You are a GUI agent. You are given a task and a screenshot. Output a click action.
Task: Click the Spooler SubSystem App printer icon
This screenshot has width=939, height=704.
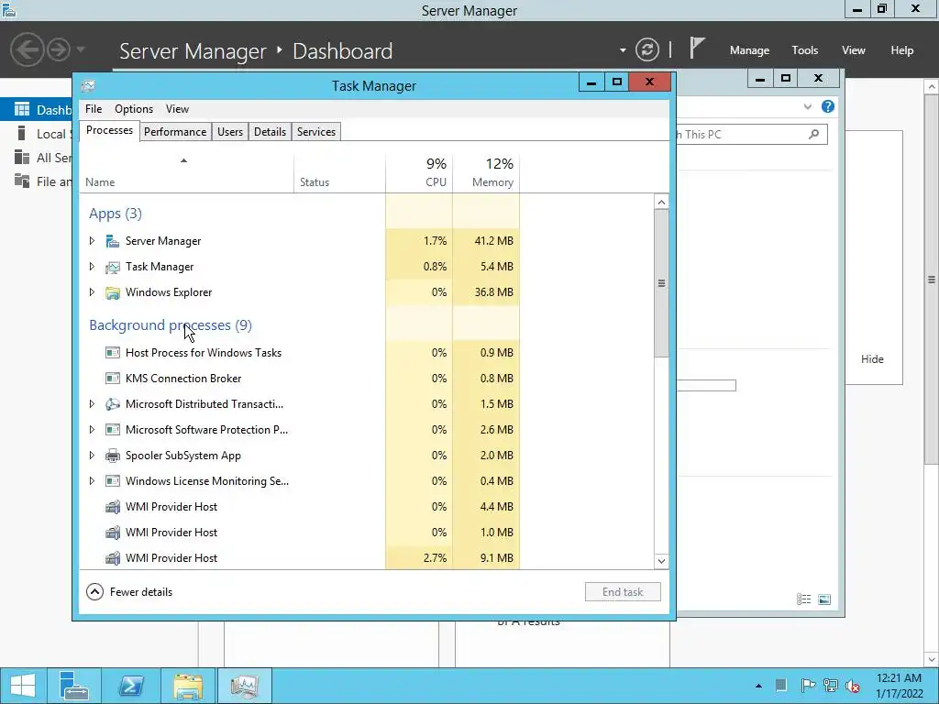pyautogui.click(x=113, y=456)
